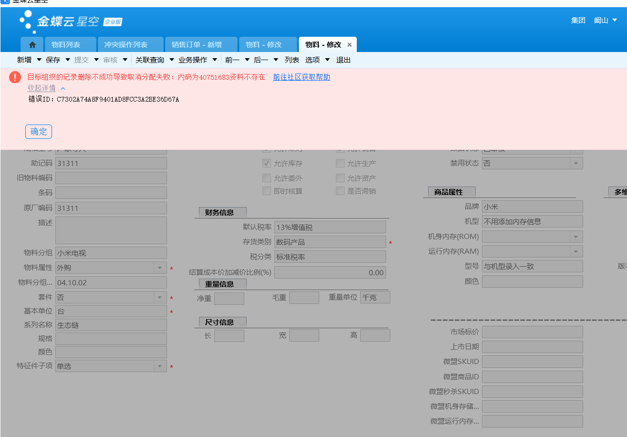This screenshot has height=437, width=627.
Task: Click the 描述 text area
Action: 111,230
